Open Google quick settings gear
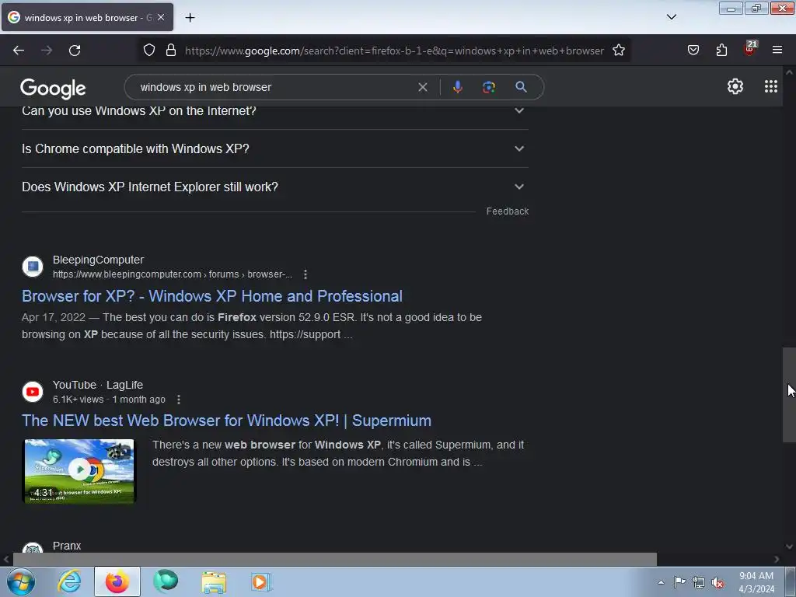 coord(735,86)
